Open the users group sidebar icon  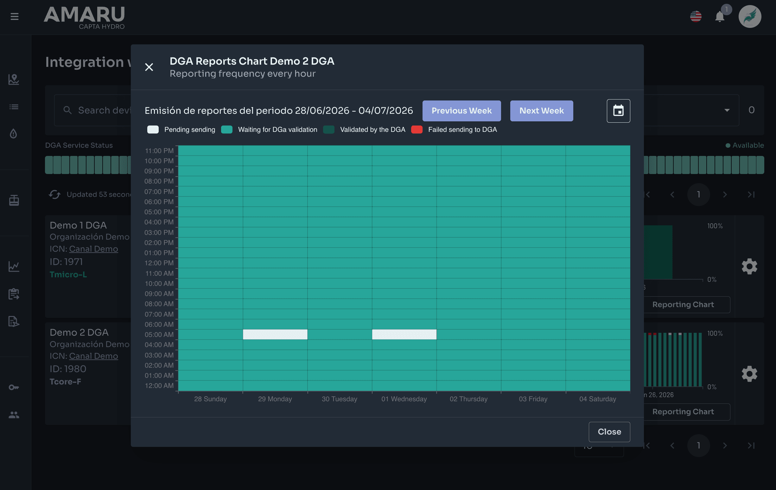(14, 415)
